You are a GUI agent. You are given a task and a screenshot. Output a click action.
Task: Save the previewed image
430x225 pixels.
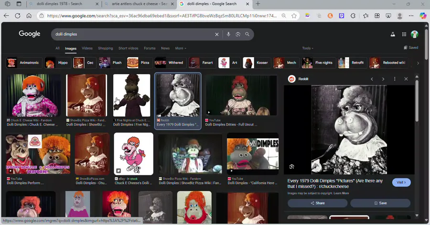[x=380, y=203]
